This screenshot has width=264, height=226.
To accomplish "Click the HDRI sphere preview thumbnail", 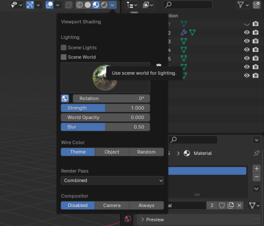I will click(x=105, y=78).
